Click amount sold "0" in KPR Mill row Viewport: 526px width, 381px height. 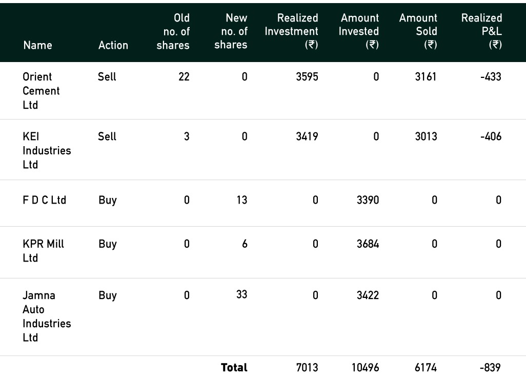434,244
